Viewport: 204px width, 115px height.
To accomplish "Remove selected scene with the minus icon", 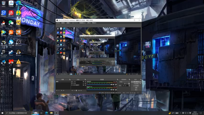I will 59,90.
